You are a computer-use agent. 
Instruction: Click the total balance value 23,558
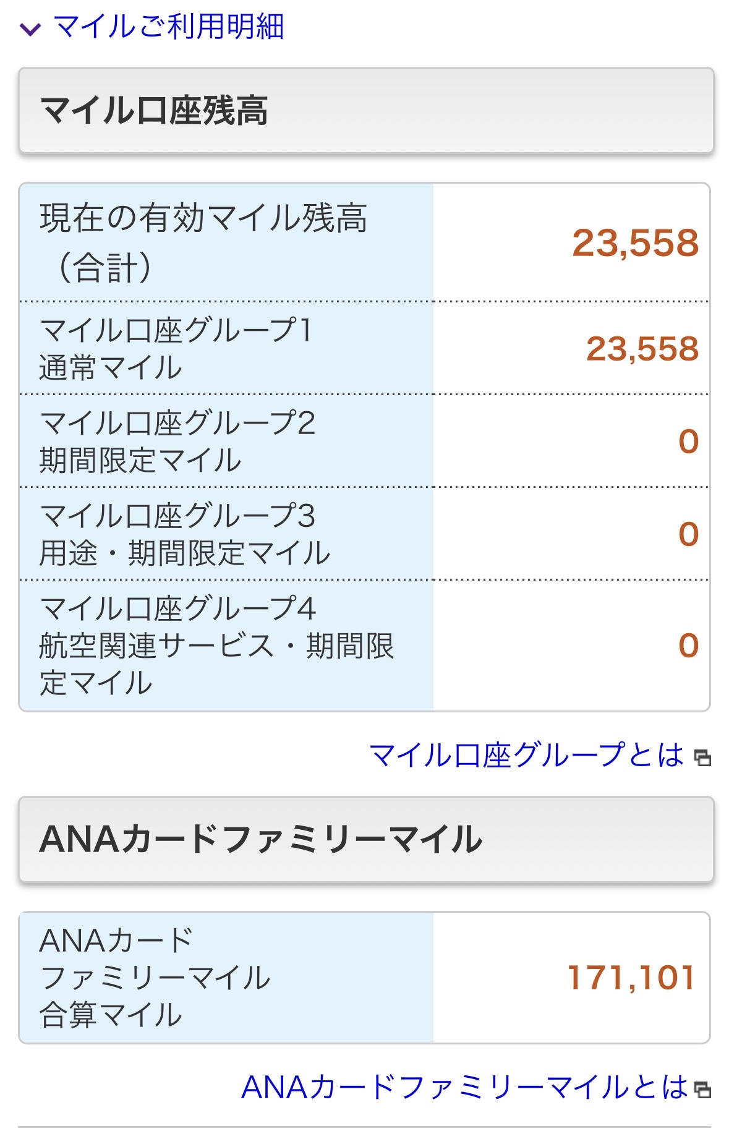(635, 243)
